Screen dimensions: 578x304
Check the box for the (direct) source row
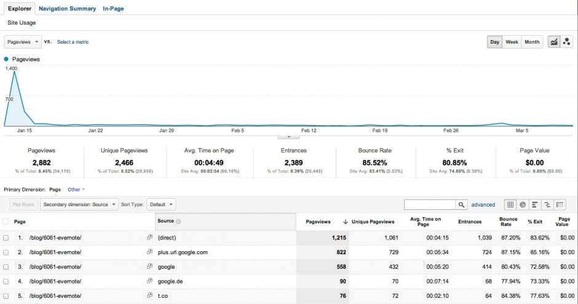pos(6,237)
